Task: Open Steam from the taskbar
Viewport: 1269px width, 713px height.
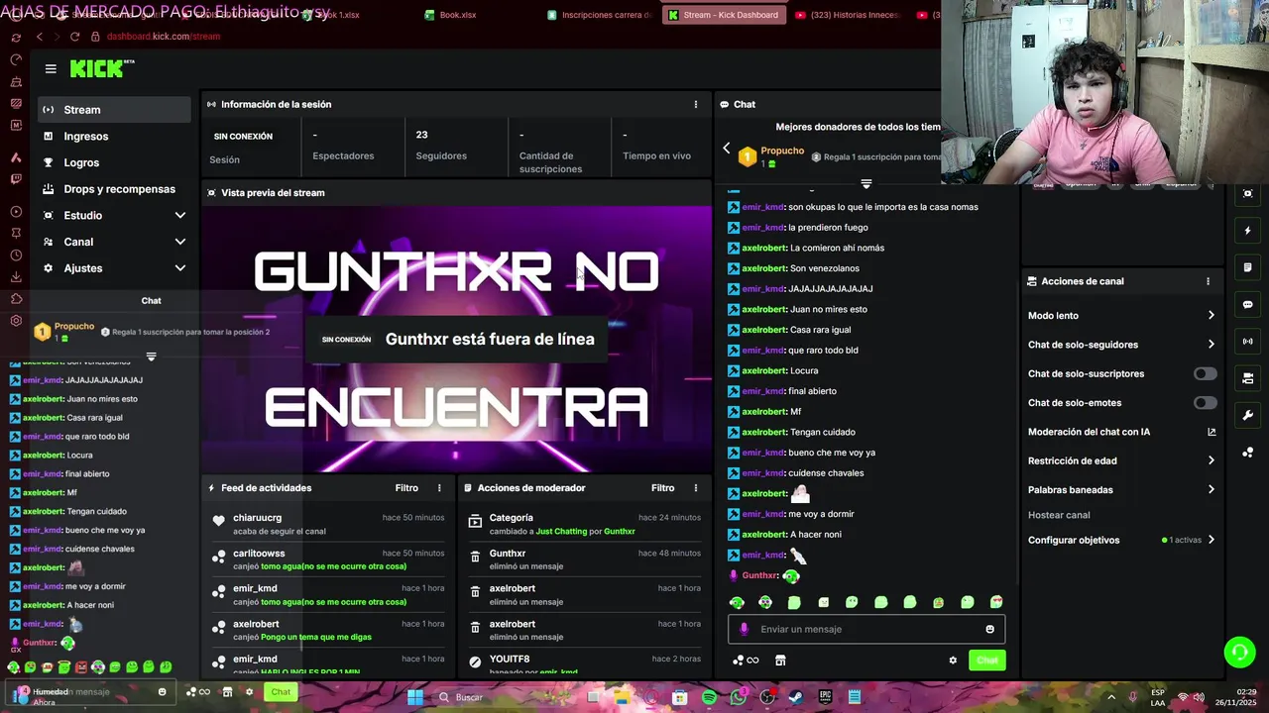Action: pos(796,697)
